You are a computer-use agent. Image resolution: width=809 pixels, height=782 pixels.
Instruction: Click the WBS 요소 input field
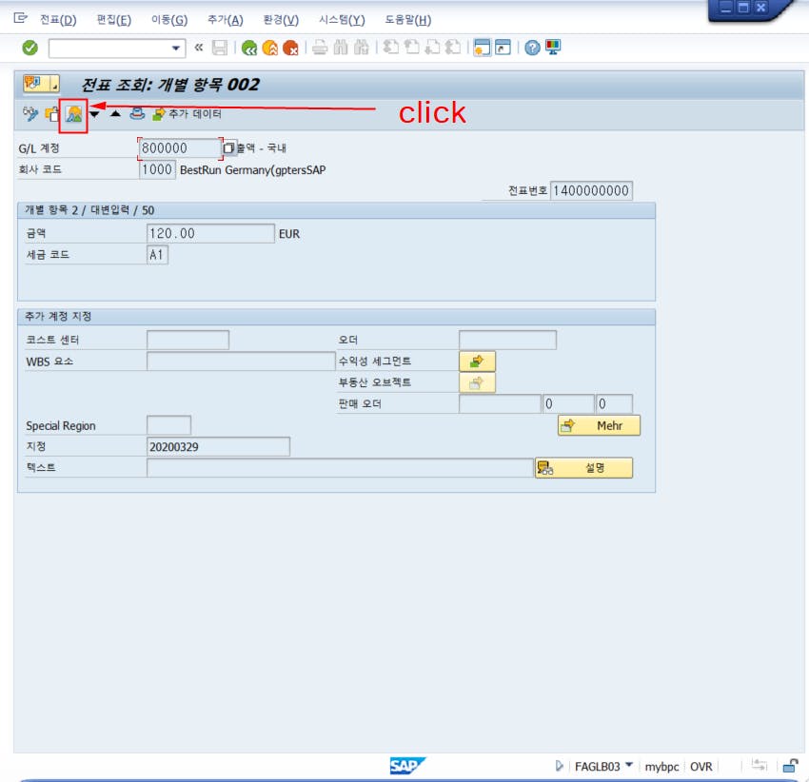coord(241,362)
